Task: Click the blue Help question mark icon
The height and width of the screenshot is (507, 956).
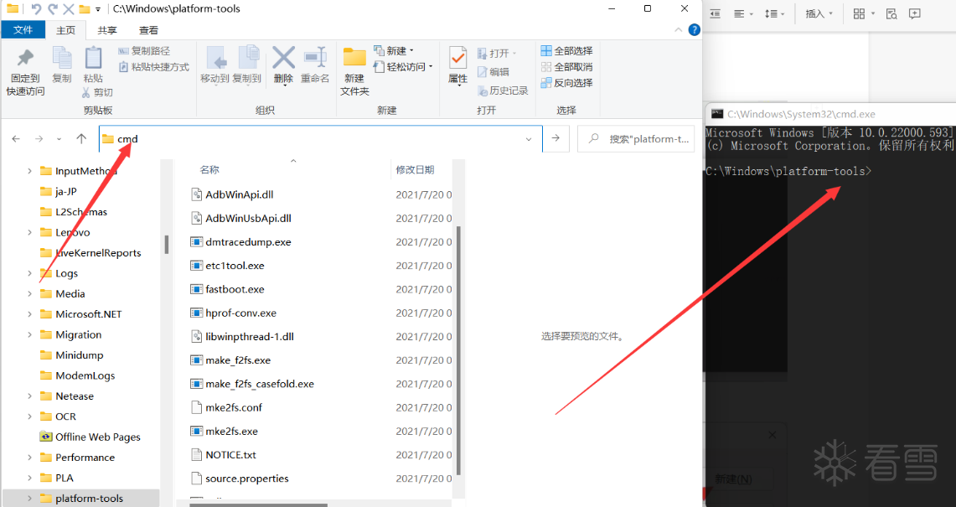Action: pyautogui.click(x=695, y=30)
